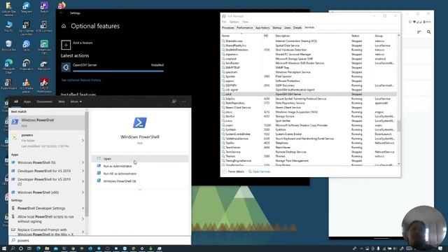The image size is (448, 252).
Task: Open Windows PowerShell best match result
Action: tap(47, 122)
